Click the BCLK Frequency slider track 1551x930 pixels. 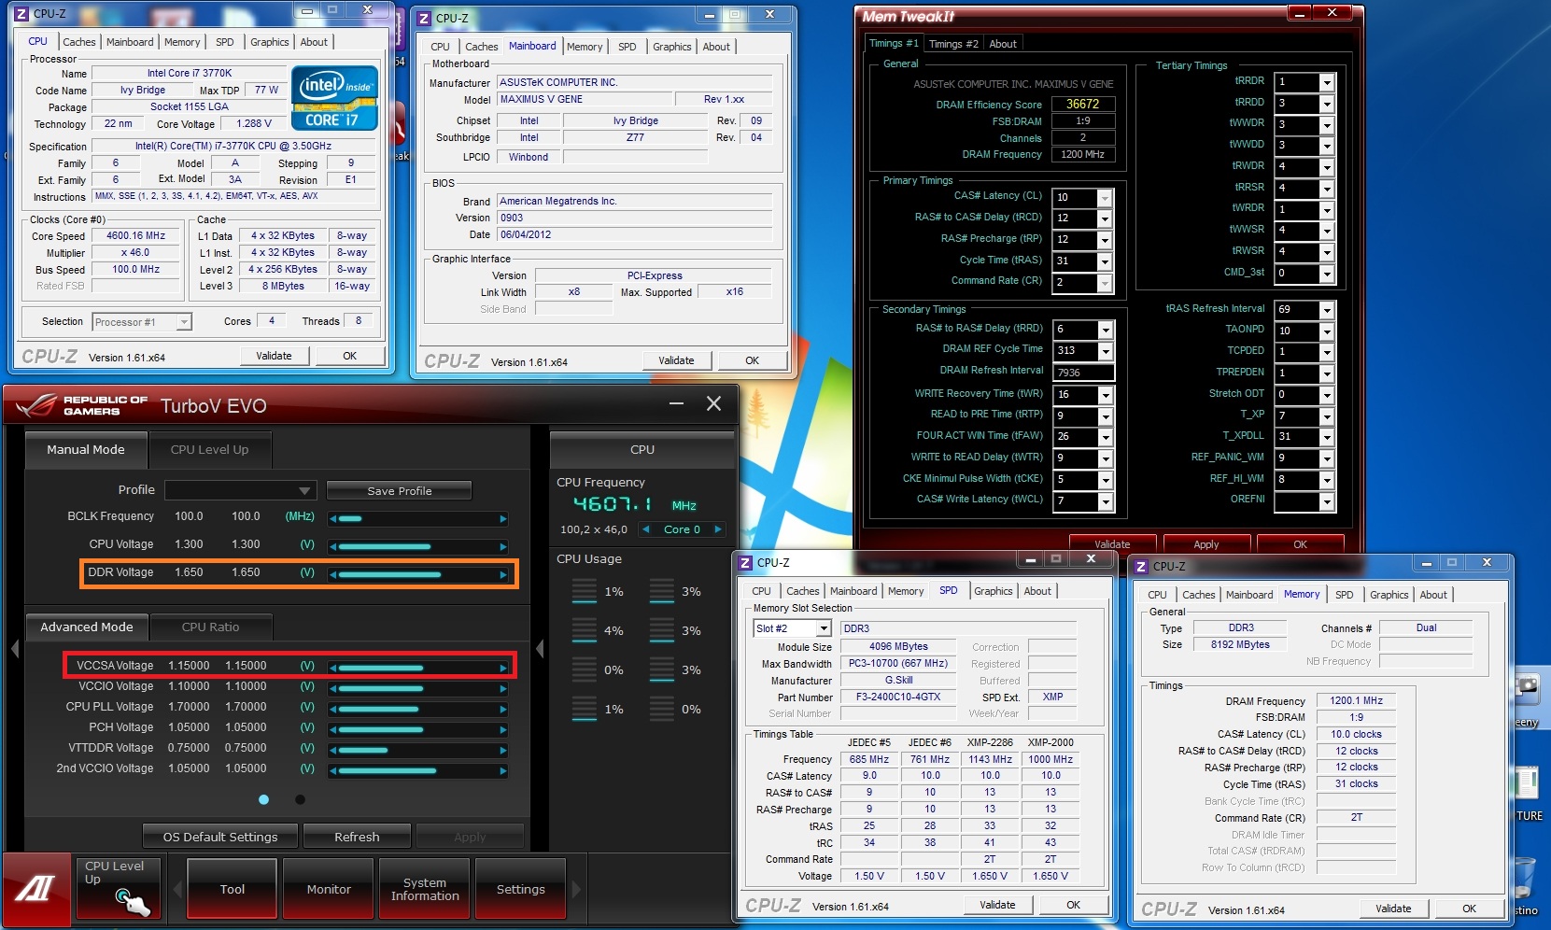(x=417, y=518)
